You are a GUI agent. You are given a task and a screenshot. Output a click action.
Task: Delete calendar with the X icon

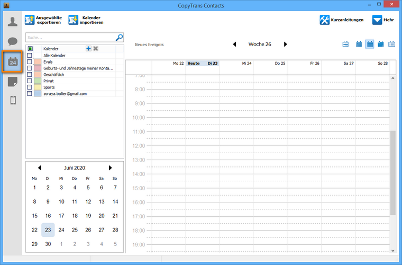point(96,49)
